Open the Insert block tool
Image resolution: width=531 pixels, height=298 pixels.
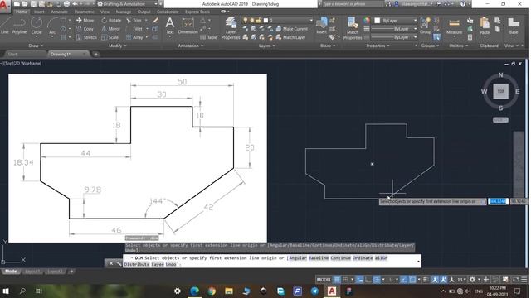(x=321, y=26)
